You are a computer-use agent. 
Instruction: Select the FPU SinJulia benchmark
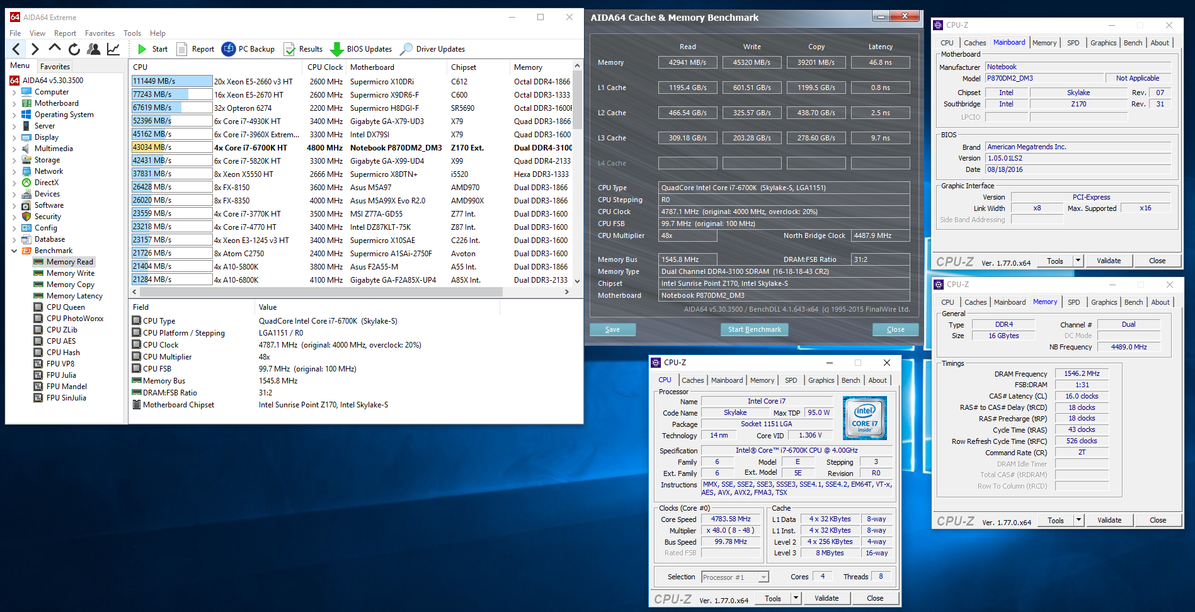[66, 398]
